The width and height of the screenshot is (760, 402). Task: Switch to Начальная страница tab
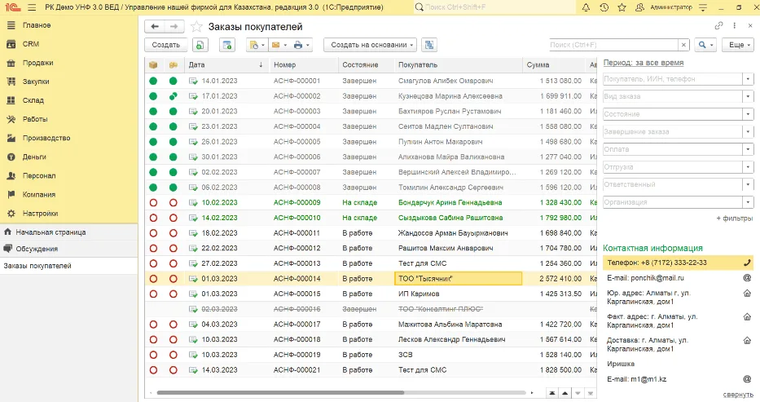click(x=68, y=232)
